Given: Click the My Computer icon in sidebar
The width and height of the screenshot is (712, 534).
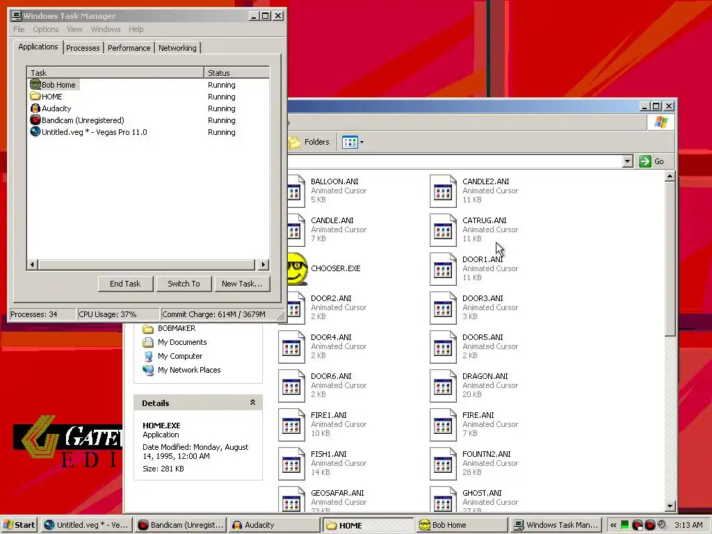Looking at the screenshot, I should 148,357.
